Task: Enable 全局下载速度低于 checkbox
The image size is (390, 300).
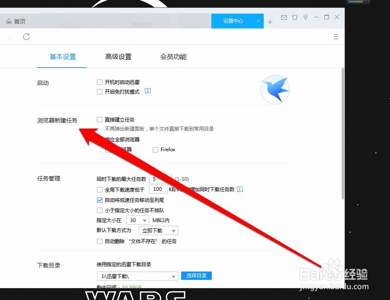Action: 100,190
